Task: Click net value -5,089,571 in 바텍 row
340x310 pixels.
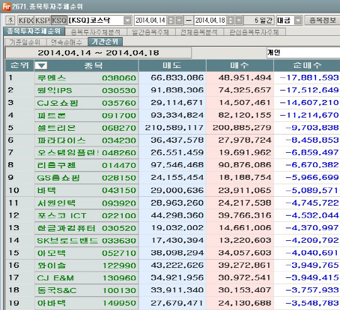Action: point(312,191)
